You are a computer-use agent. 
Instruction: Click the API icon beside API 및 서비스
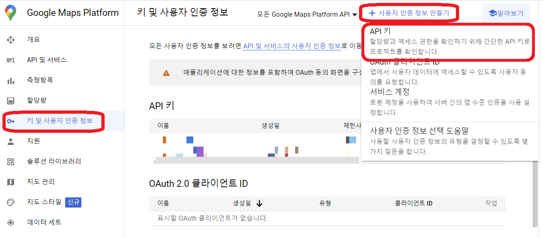point(11,60)
